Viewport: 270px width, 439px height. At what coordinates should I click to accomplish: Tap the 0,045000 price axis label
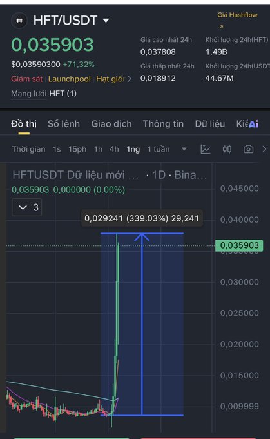point(240,189)
